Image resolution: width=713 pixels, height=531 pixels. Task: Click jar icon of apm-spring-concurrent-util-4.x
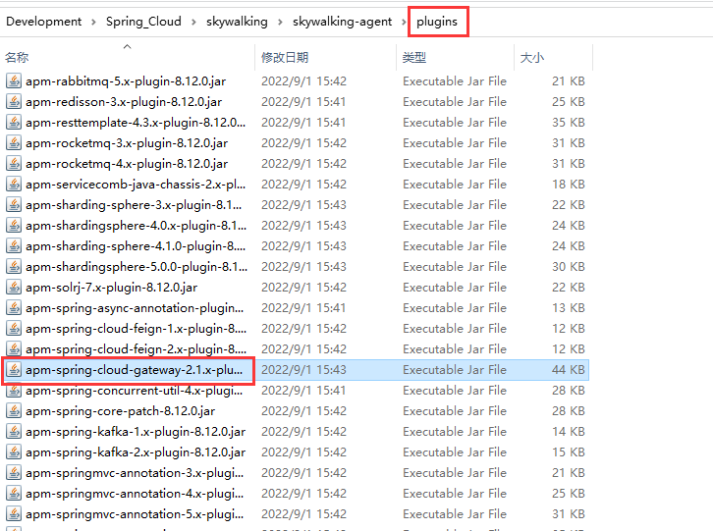pyautogui.click(x=14, y=390)
